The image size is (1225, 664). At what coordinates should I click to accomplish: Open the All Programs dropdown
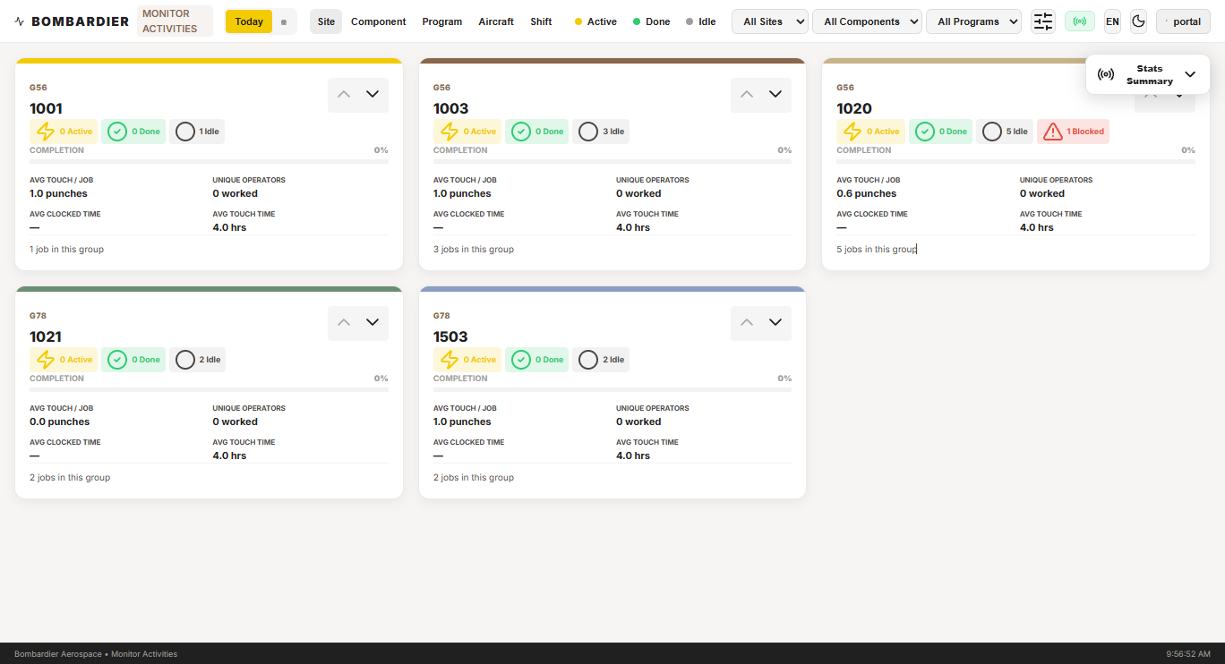pyautogui.click(x=973, y=21)
